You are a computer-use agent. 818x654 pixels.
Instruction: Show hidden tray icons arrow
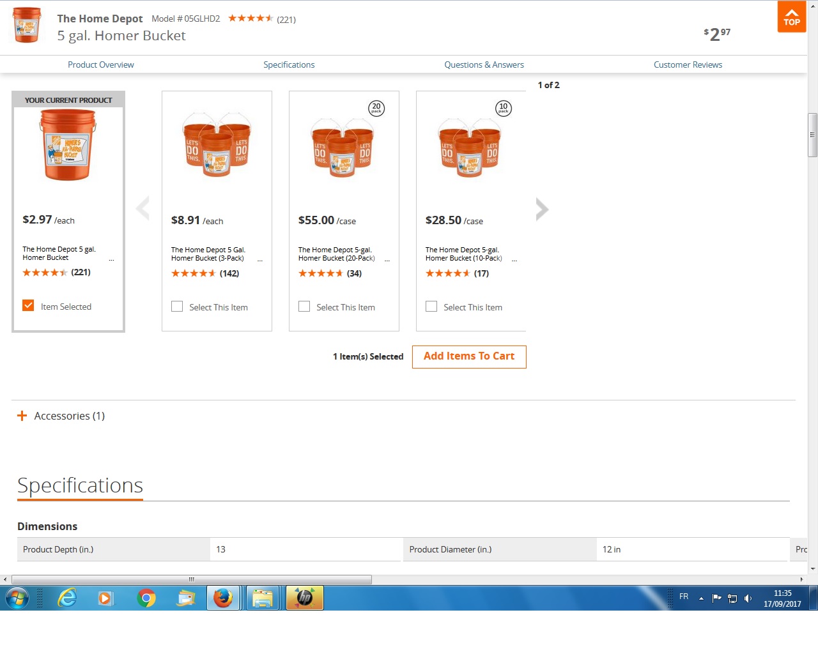click(701, 598)
